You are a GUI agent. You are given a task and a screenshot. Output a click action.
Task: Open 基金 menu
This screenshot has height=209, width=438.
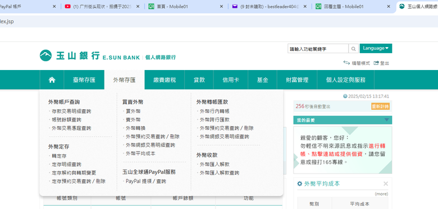[x=263, y=80]
